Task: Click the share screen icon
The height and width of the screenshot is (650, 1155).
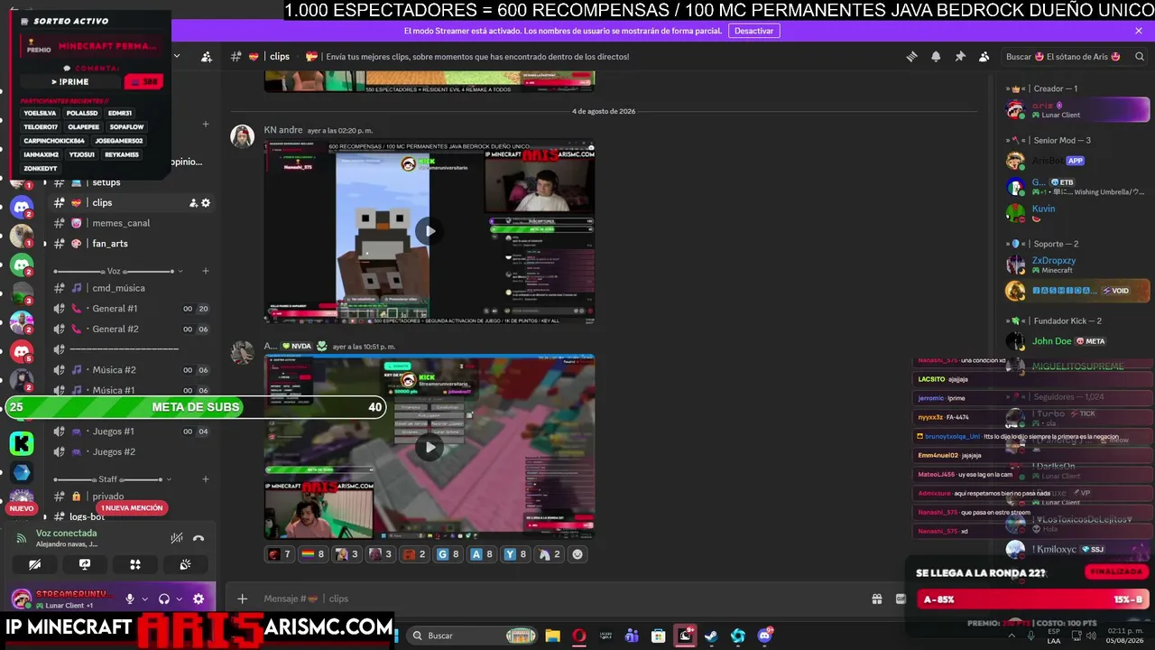Action: point(85,565)
